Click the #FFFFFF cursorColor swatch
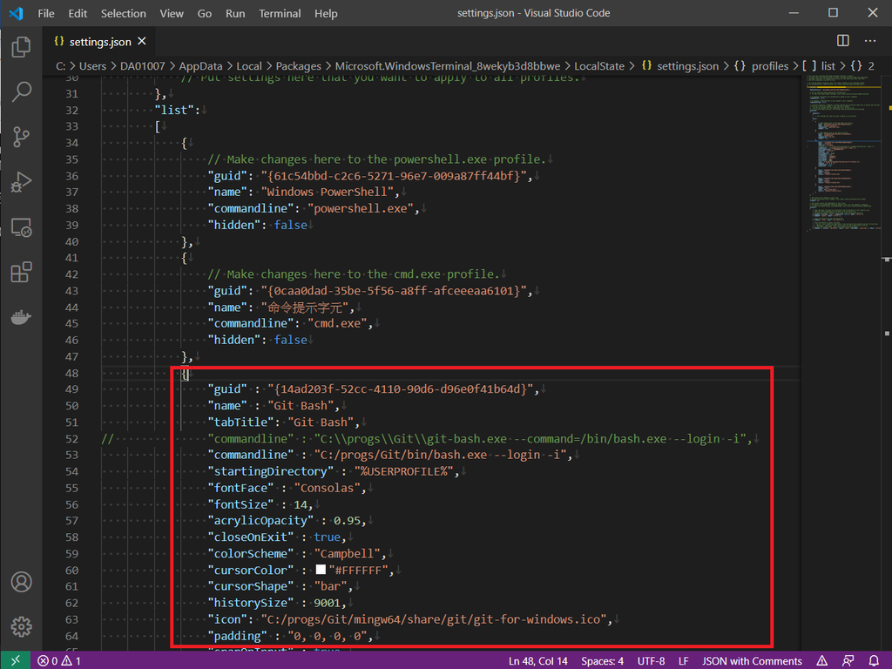 click(x=321, y=570)
